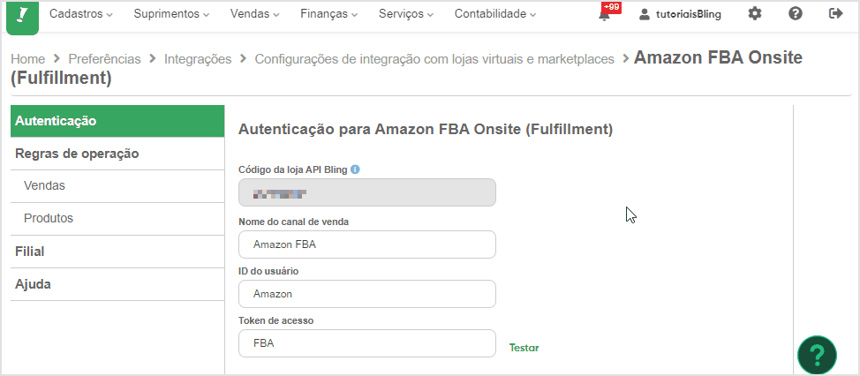
Task: Open the Serviços top menu
Action: pyautogui.click(x=406, y=14)
